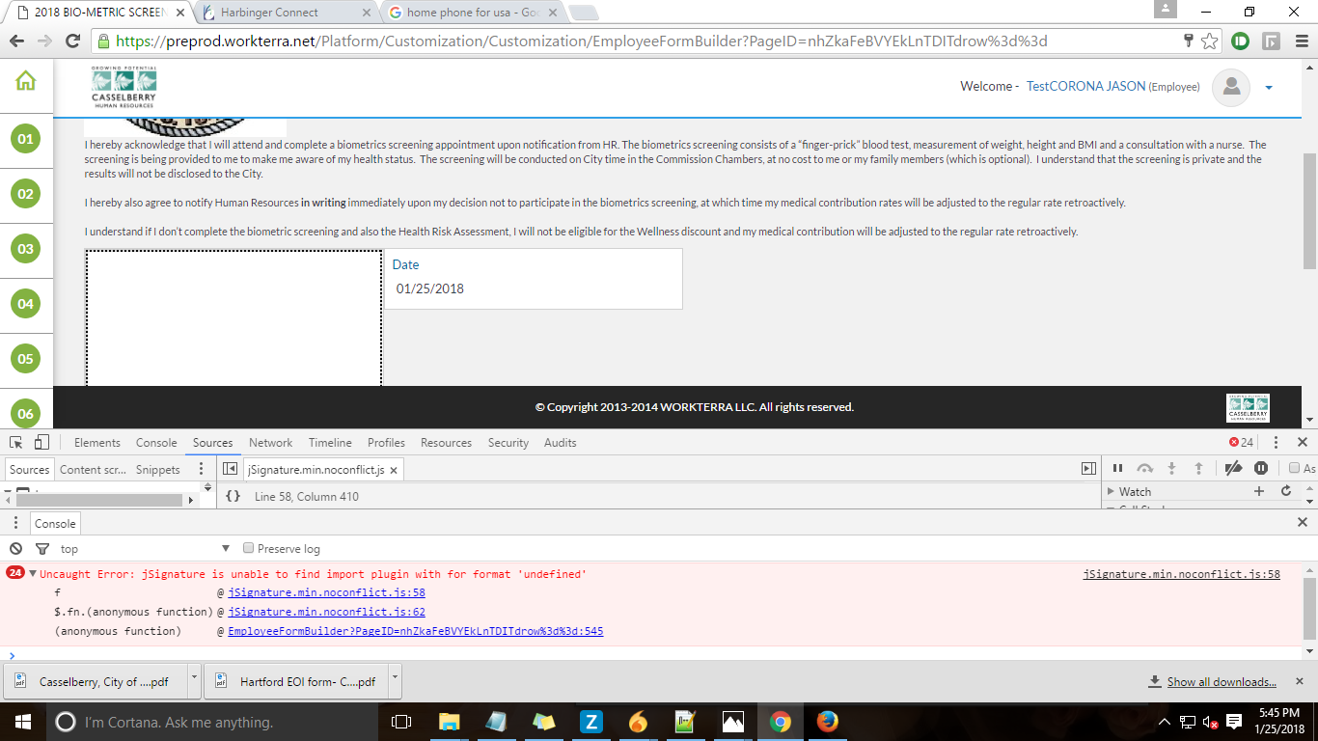
Task: Toggle the Async checkbox in debugger
Action: point(1295,468)
